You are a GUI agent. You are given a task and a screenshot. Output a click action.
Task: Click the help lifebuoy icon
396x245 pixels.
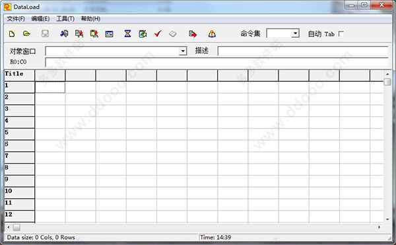pos(212,34)
